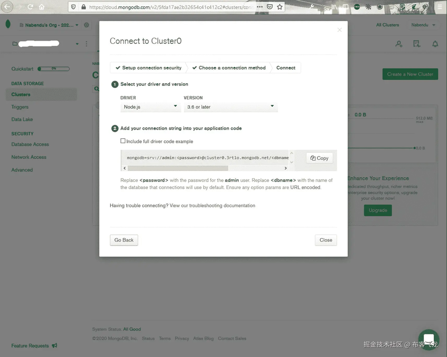Go to Setup connection security step
Image resolution: width=447 pixels, height=357 pixels.
click(148, 68)
